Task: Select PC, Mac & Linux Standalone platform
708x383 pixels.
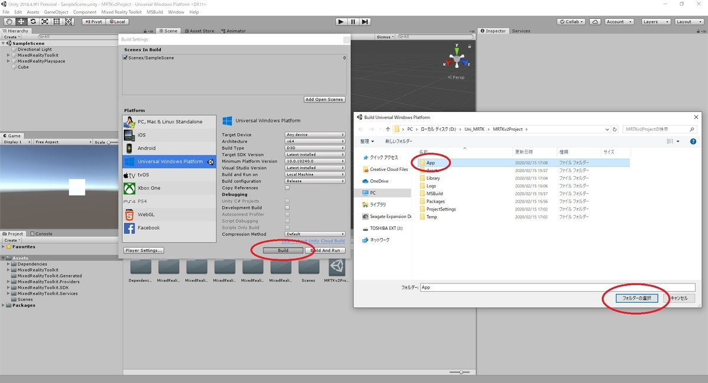Action: [169, 122]
